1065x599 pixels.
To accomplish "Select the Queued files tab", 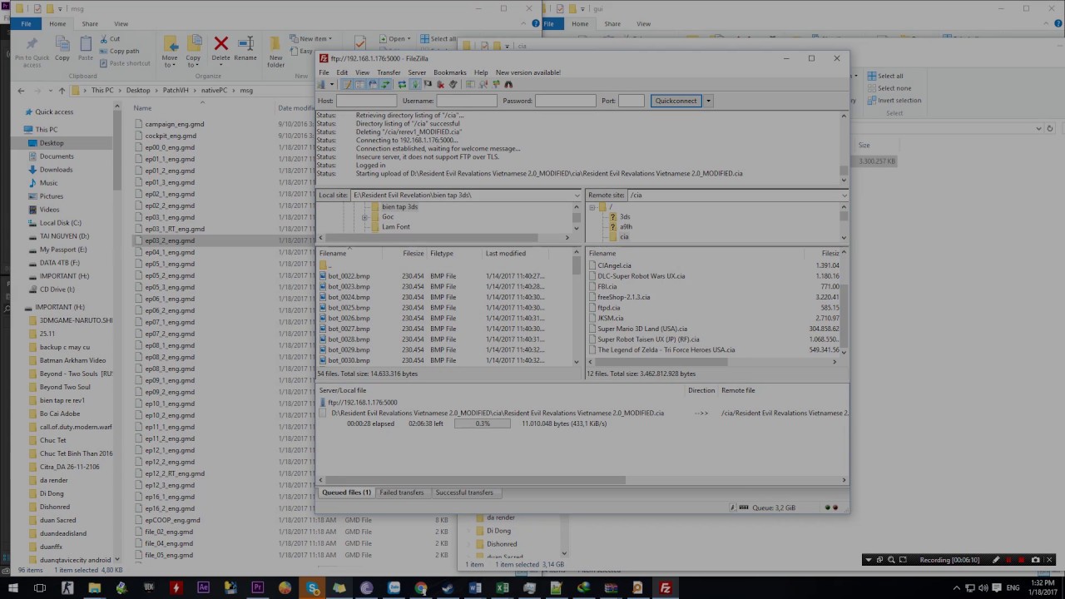I will coord(346,493).
